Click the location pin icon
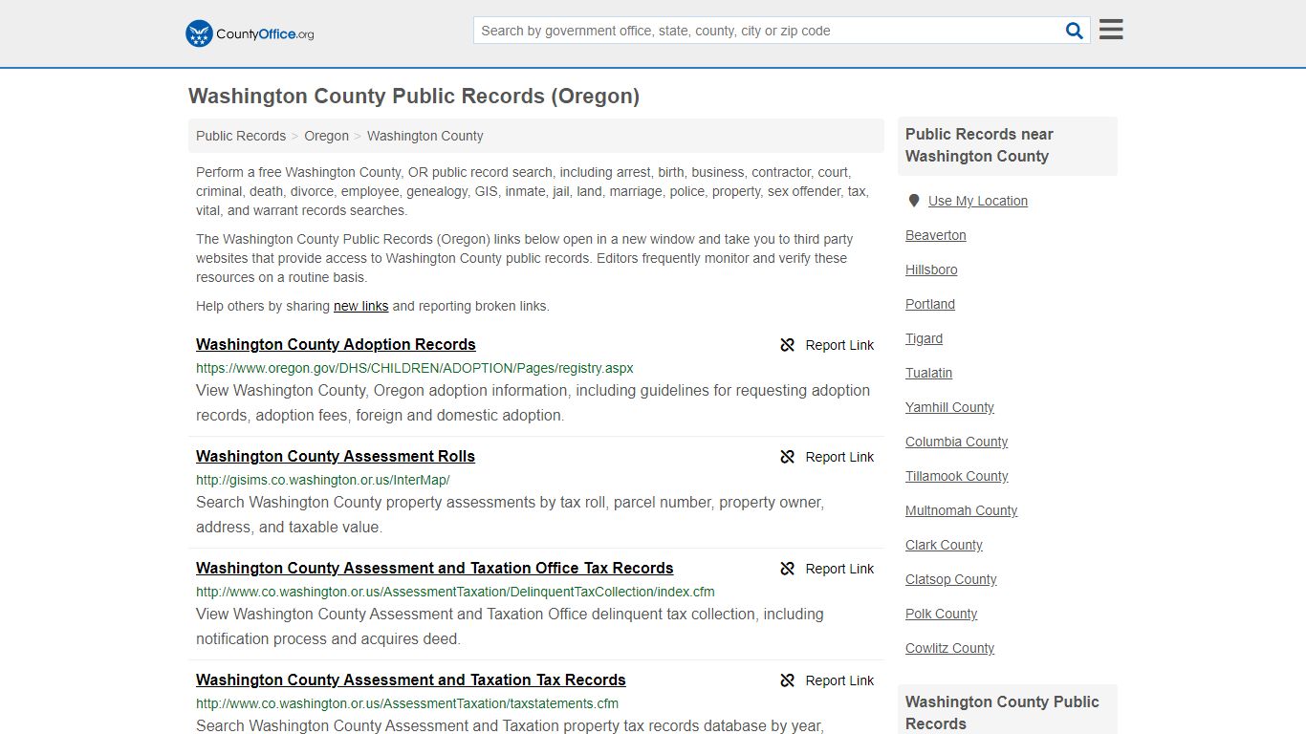The image size is (1306, 734). [914, 201]
